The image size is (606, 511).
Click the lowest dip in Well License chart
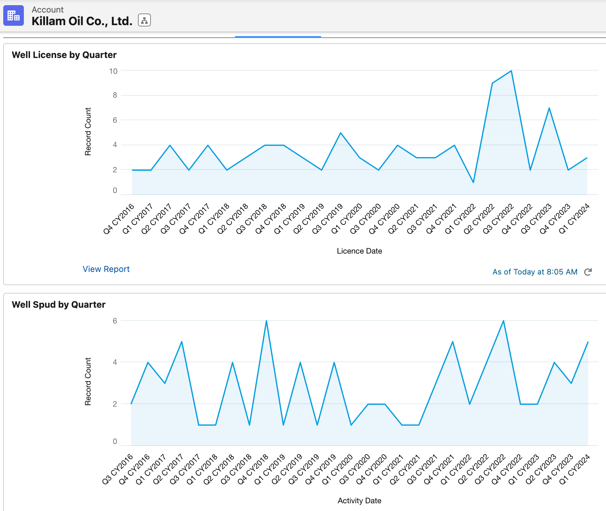[473, 182]
